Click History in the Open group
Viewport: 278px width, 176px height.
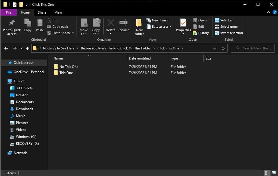[x=201, y=33]
